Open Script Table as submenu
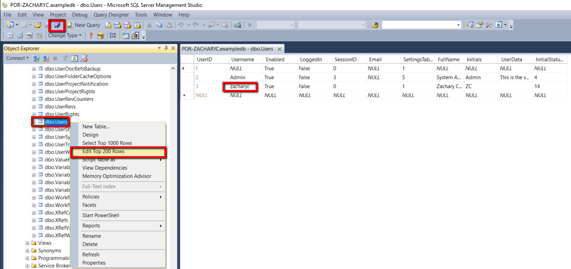571x269 pixels. (x=118, y=160)
